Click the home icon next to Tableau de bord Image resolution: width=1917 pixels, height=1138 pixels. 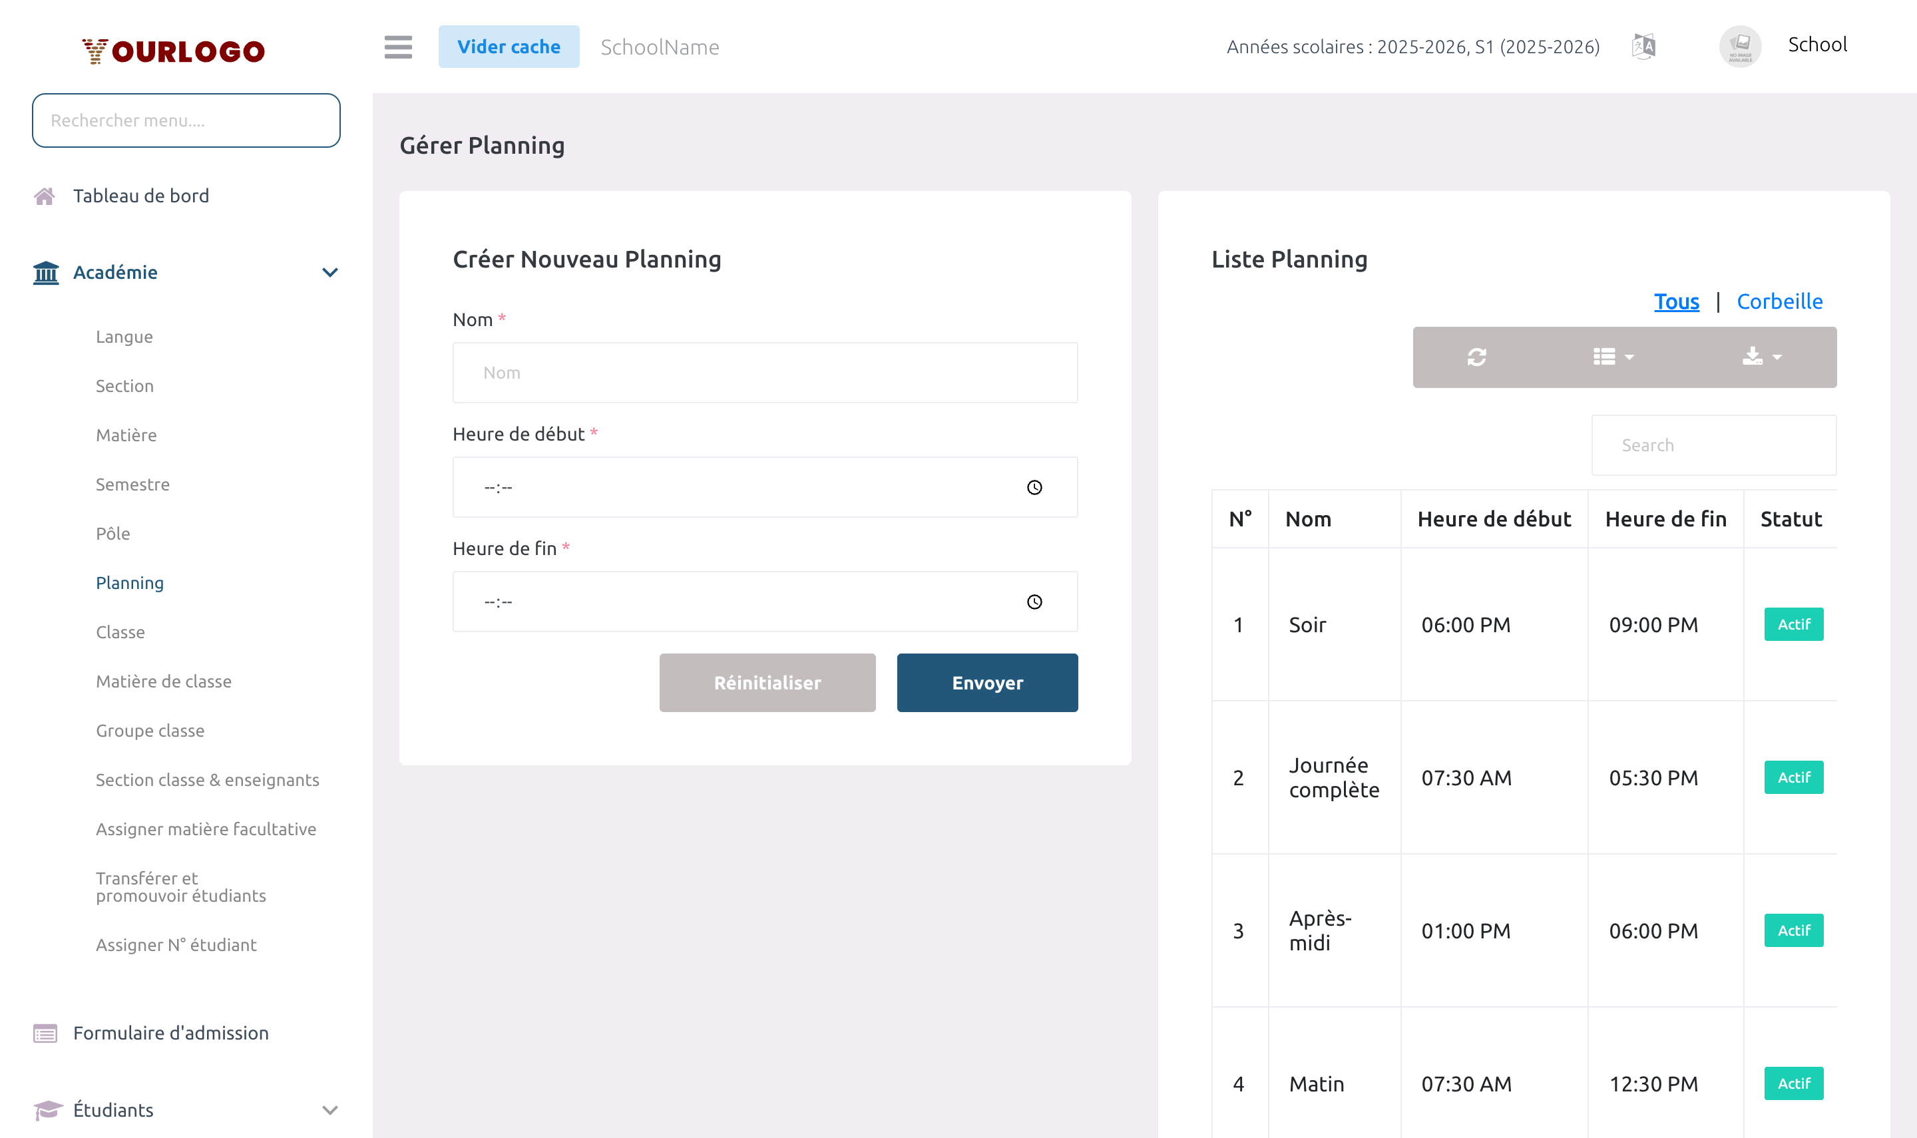click(x=45, y=196)
